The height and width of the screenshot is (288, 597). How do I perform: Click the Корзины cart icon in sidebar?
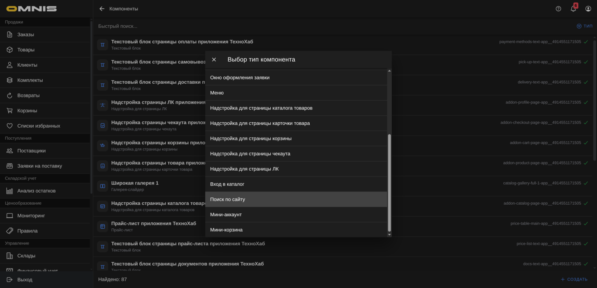pyautogui.click(x=10, y=111)
